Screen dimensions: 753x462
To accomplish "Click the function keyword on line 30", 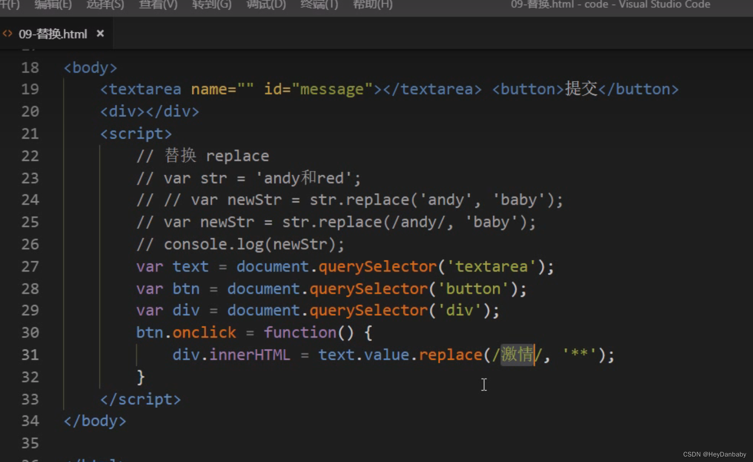I will pyautogui.click(x=300, y=332).
